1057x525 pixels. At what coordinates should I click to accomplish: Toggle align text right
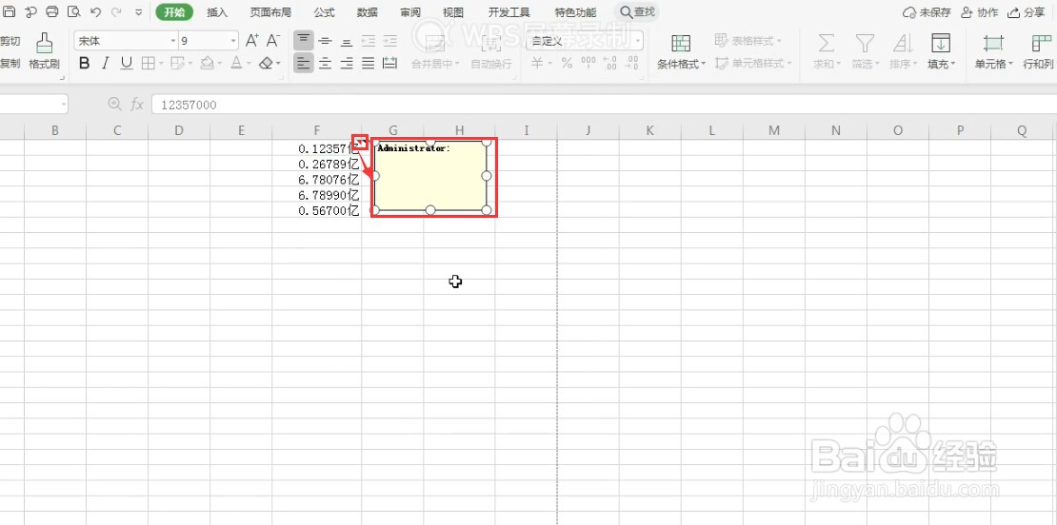[x=347, y=64]
